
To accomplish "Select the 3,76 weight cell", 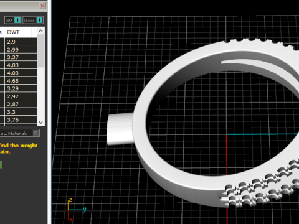I will click(x=18, y=119).
